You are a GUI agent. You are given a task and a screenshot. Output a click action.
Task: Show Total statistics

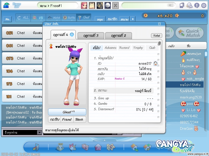click(156, 36)
